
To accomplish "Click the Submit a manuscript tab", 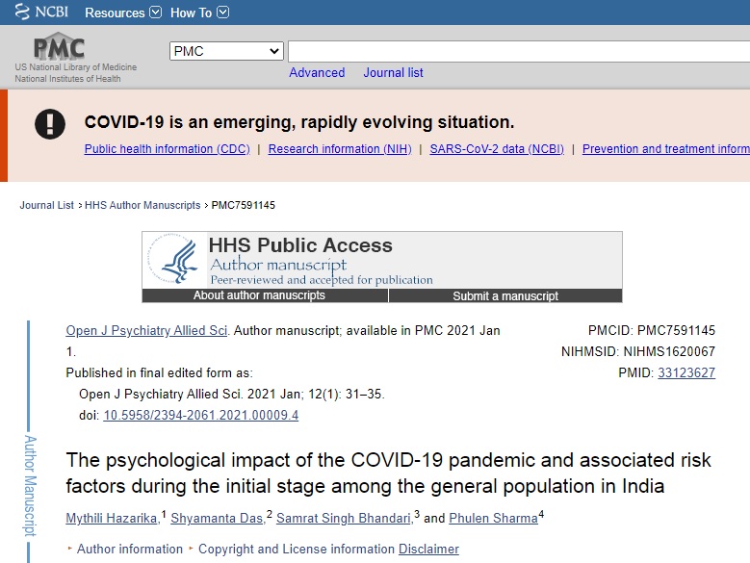I will (505, 295).
